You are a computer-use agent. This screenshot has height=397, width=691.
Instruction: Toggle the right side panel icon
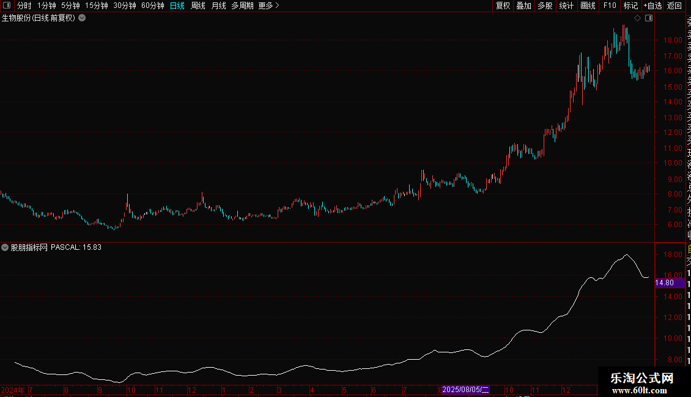[649, 18]
